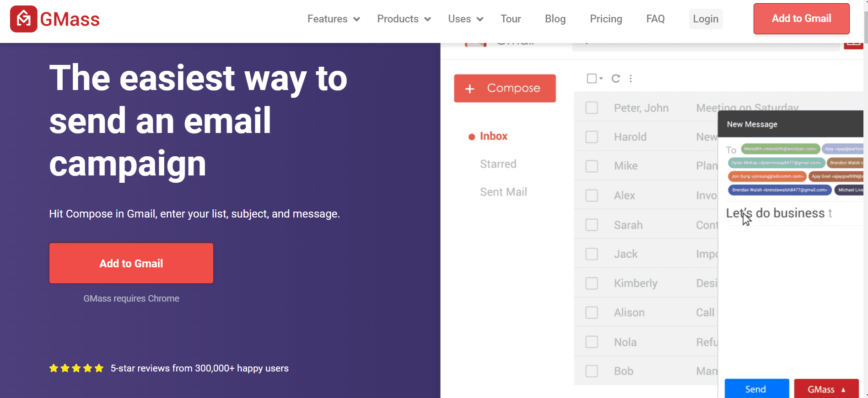Check the Mike email checkbox
Screen dimensions: 868x398
[x=592, y=166]
